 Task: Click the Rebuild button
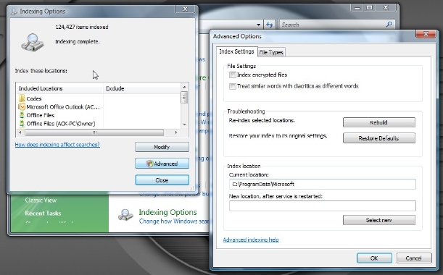pyautogui.click(x=379, y=122)
